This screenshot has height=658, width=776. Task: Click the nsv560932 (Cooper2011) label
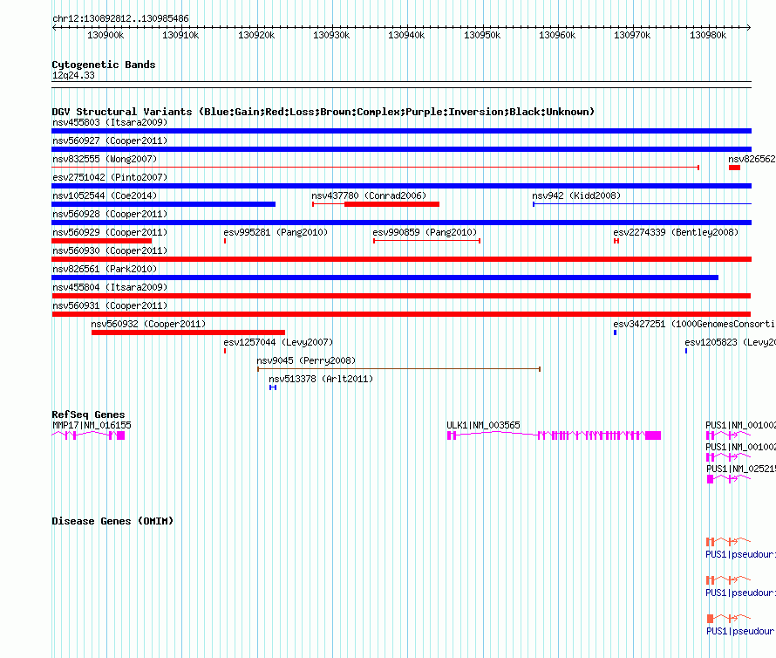pyautogui.click(x=148, y=324)
